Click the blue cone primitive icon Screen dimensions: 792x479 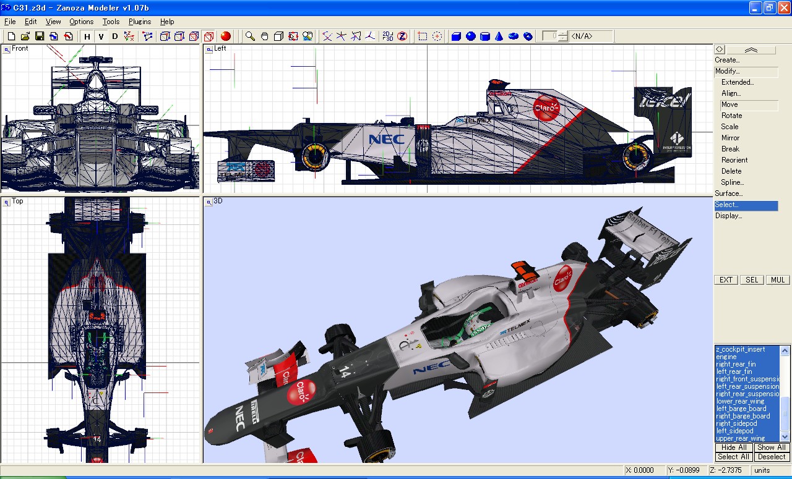click(499, 36)
